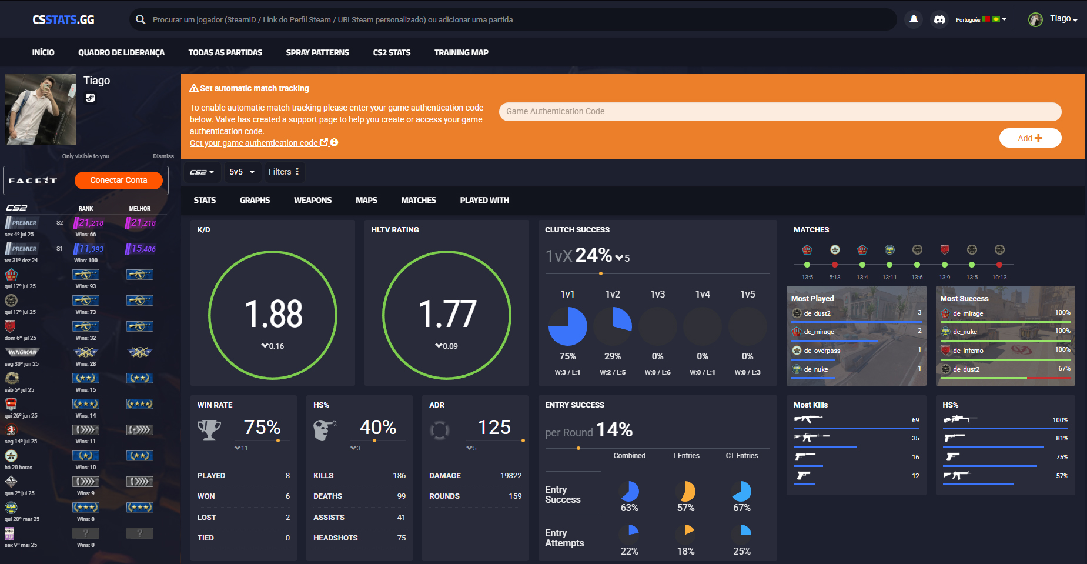
Task: Go to the MATCHES tab
Action: tap(419, 200)
